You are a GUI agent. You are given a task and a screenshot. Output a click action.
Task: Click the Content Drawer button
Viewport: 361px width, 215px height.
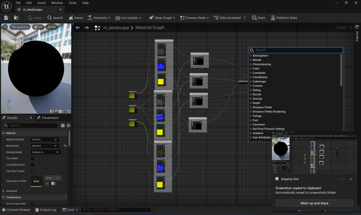(x=16, y=210)
